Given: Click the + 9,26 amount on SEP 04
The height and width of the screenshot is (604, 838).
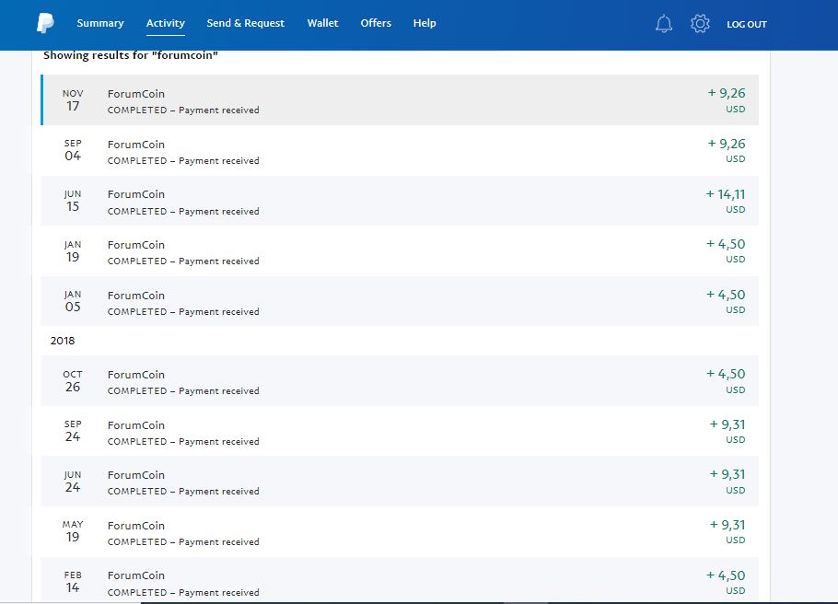Looking at the screenshot, I should click(727, 144).
